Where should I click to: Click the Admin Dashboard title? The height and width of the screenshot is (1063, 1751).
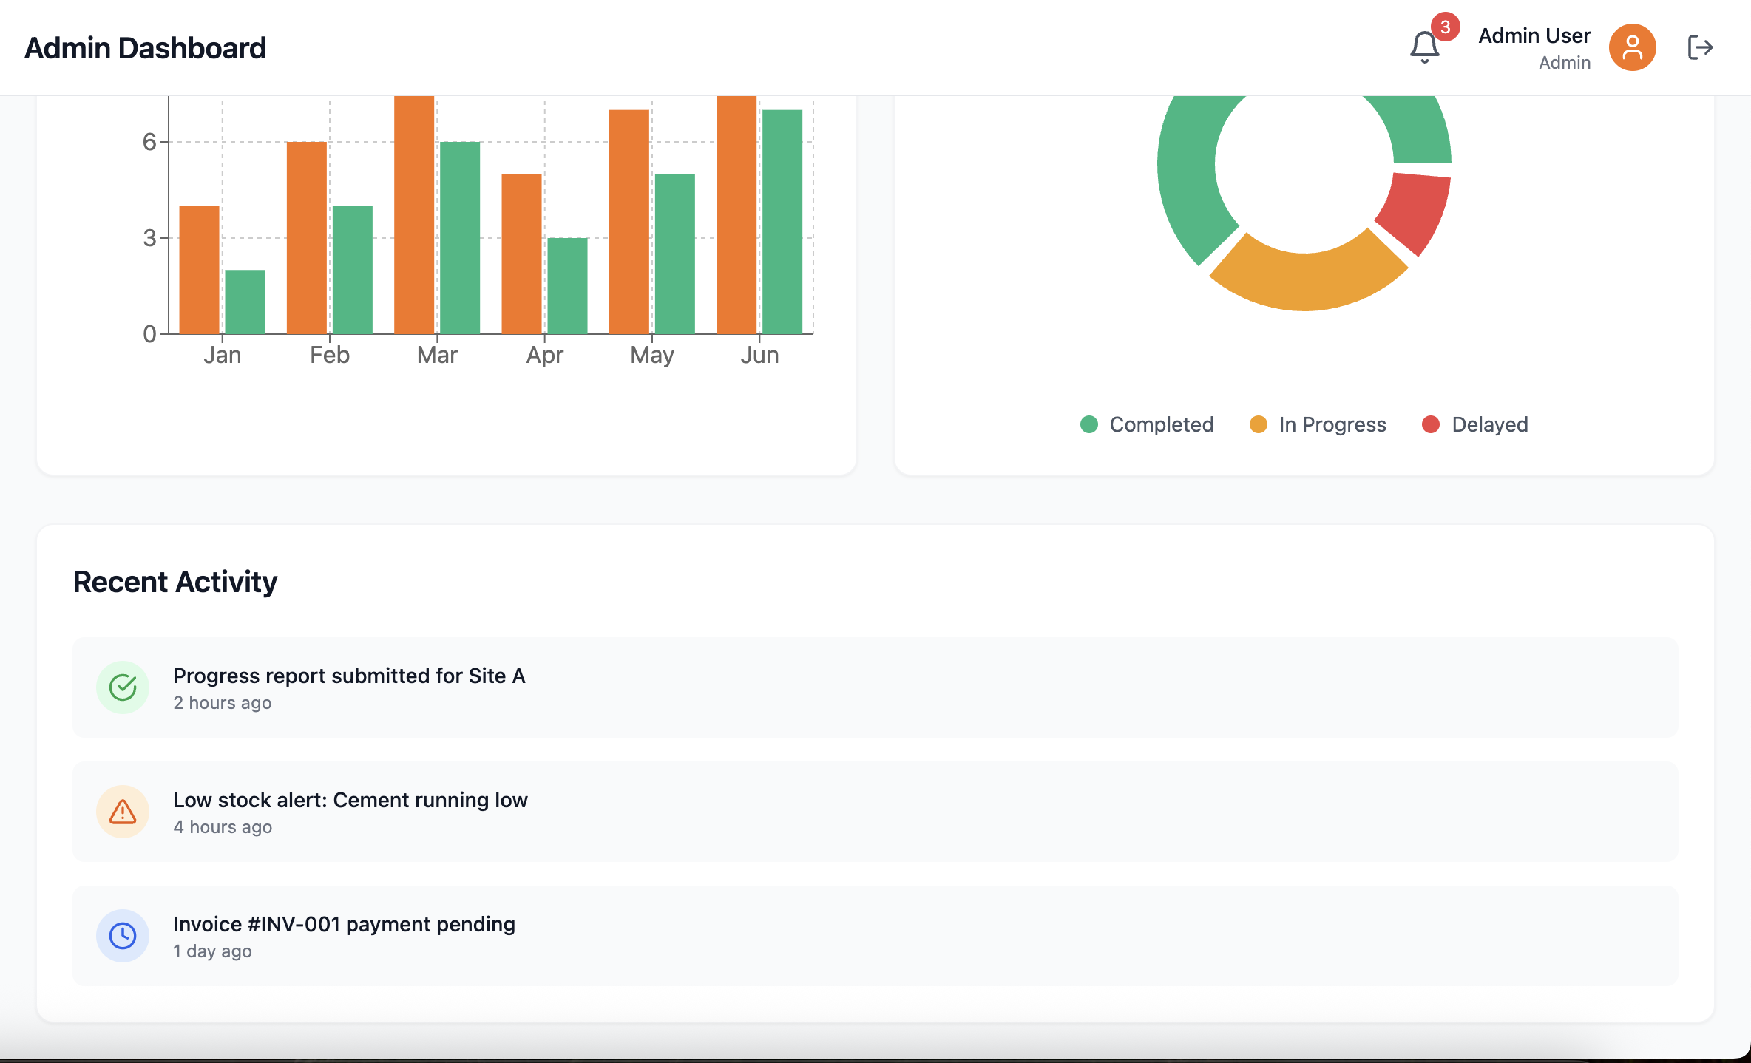point(145,48)
